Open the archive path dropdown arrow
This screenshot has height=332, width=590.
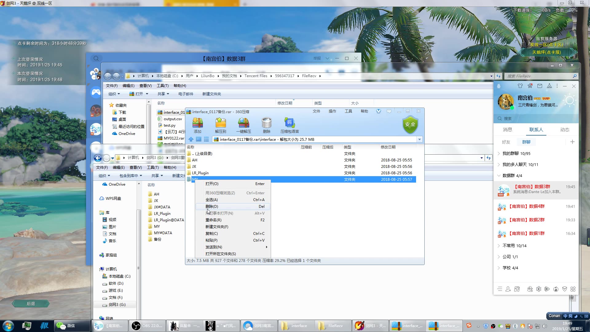coord(419,139)
